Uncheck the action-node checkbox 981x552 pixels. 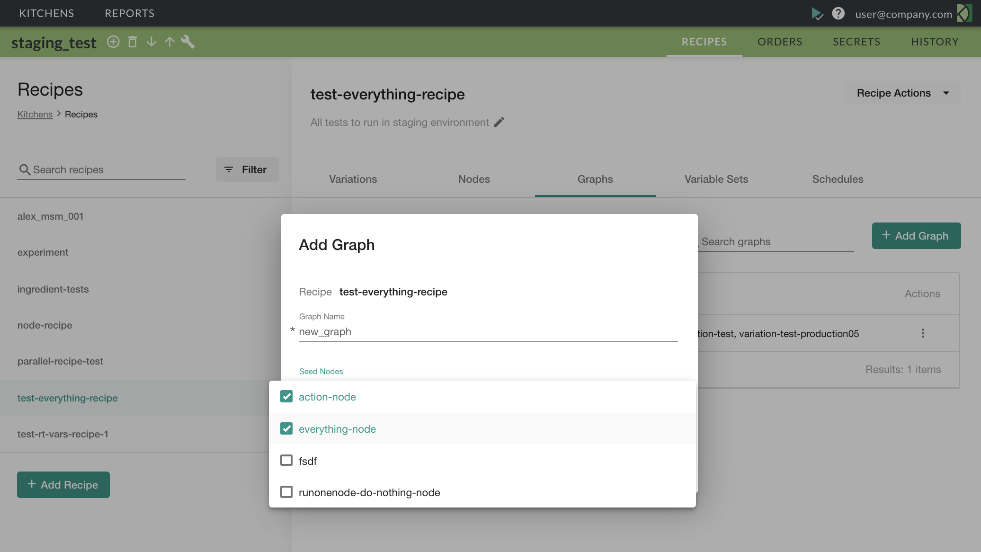[286, 397]
